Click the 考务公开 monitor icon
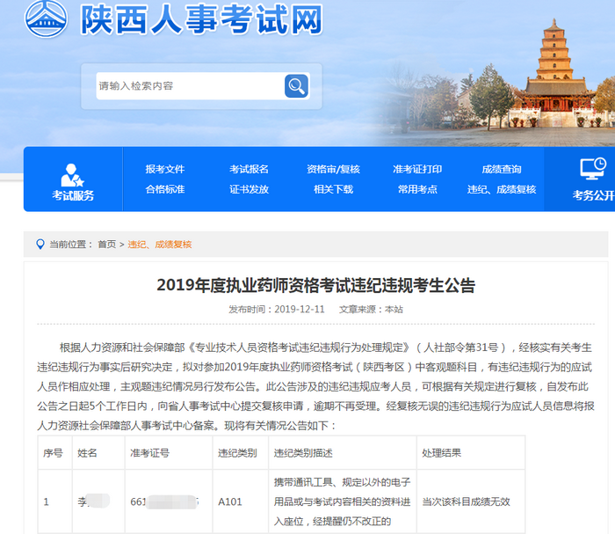615x534 pixels. click(593, 168)
